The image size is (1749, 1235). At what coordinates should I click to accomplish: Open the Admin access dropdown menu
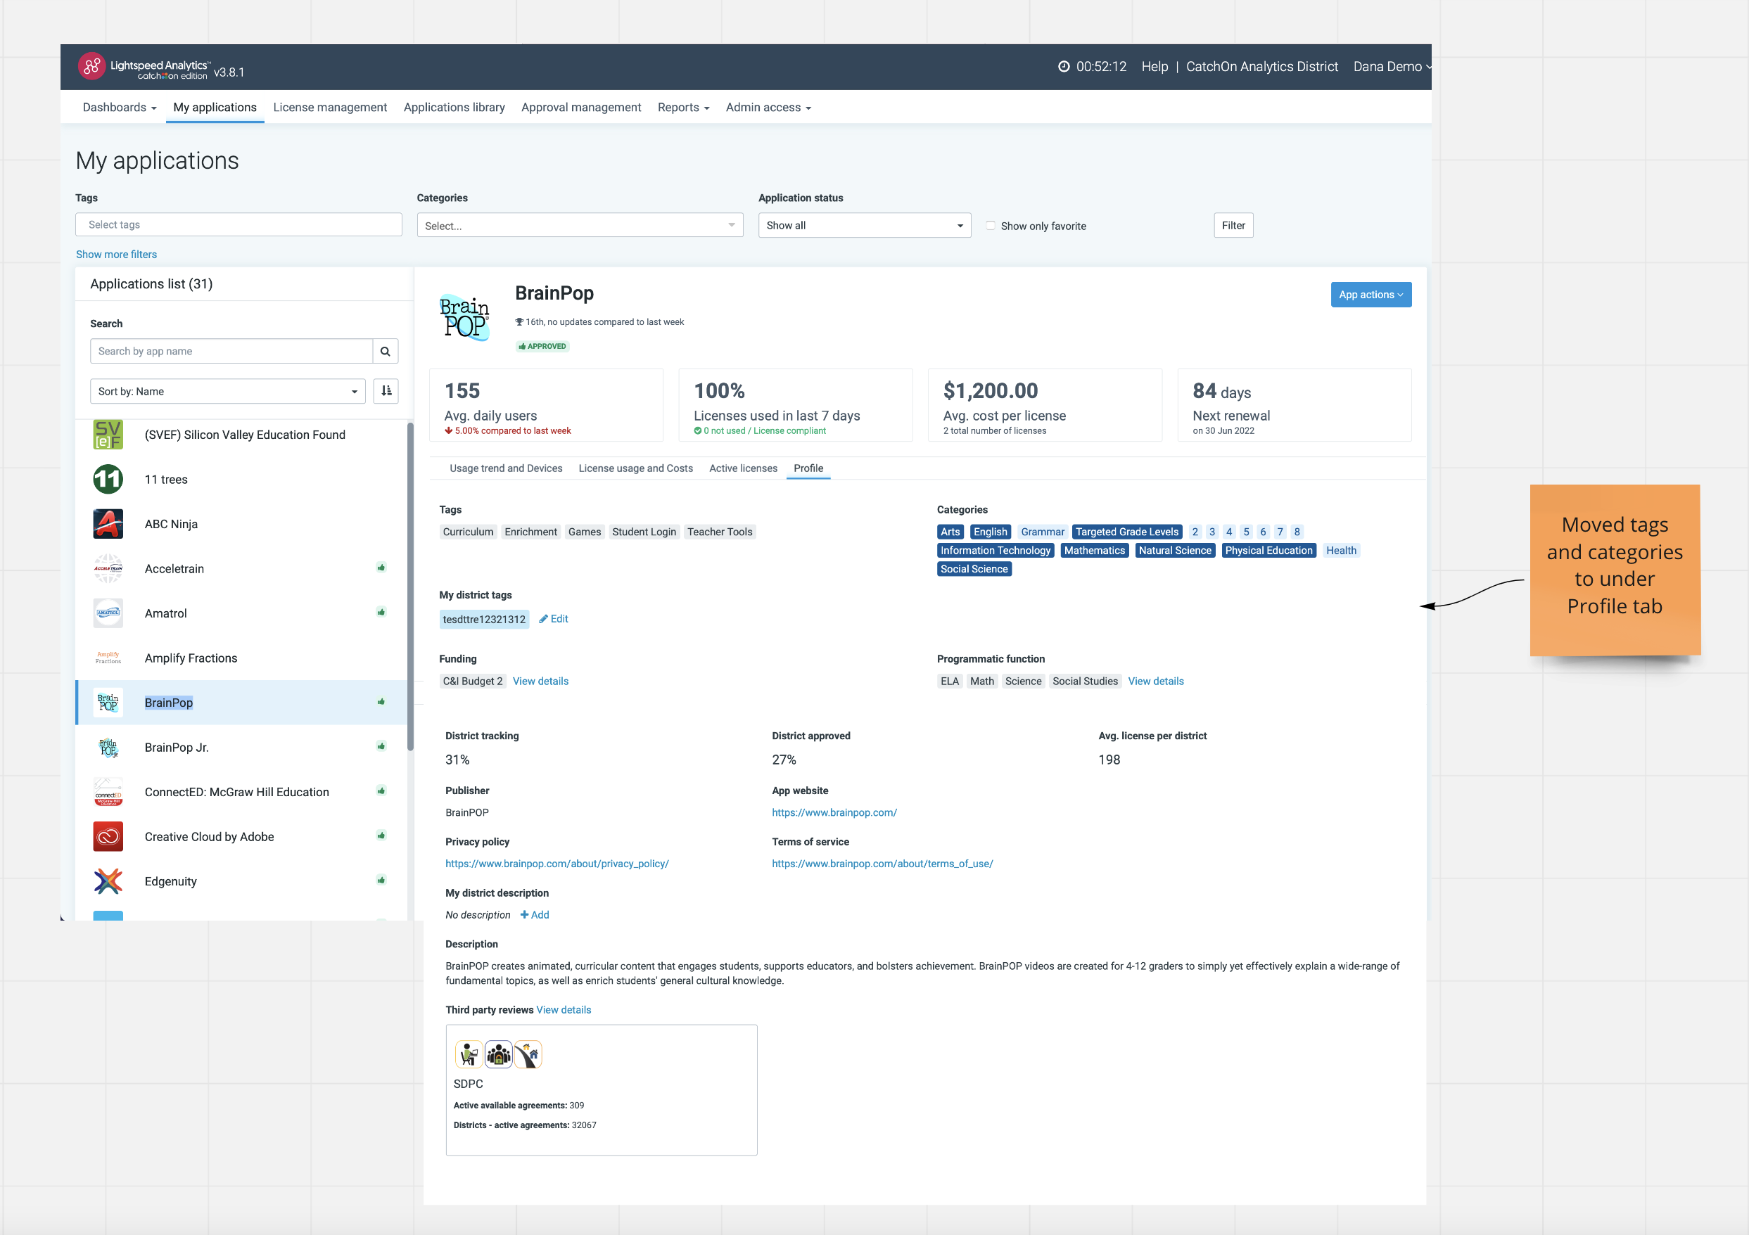768,108
